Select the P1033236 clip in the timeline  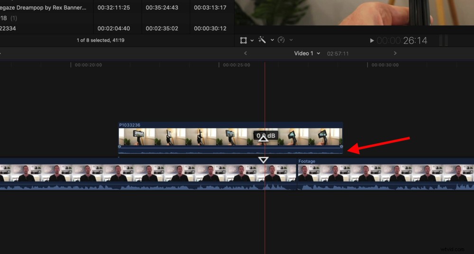(x=230, y=137)
